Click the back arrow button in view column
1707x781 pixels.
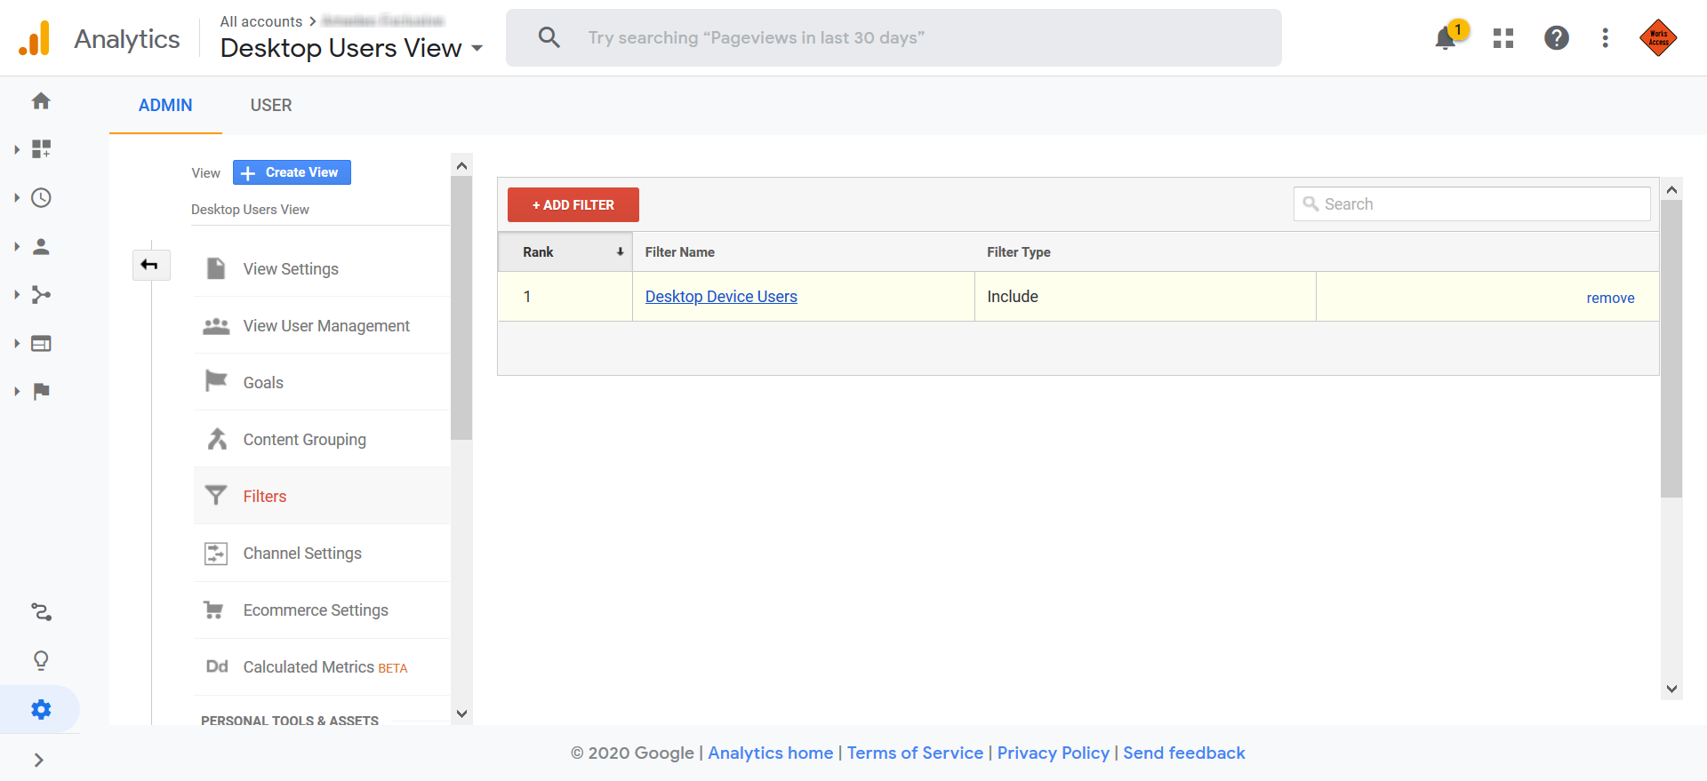[150, 265]
